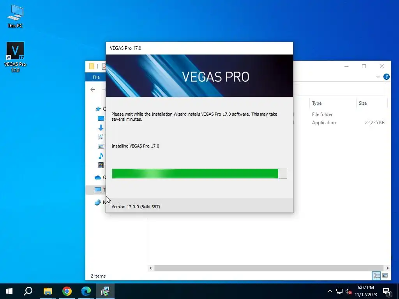The width and height of the screenshot is (399, 299).
Task: Launch Microsoft Edge from taskbar
Action: (86, 291)
